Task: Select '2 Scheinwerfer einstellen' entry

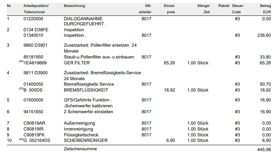Action: [88, 112]
